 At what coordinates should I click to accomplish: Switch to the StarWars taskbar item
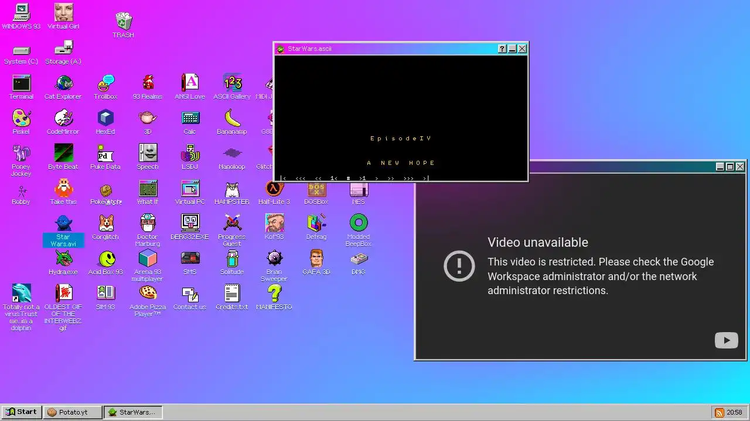coord(133,412)
